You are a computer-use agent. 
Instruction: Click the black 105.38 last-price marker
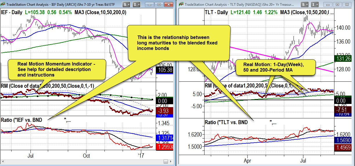pyautogui.click(x=165, y=70)
